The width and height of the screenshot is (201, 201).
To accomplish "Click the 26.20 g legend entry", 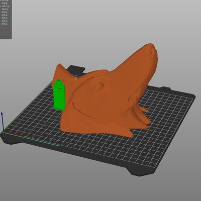I will [5, 9].
